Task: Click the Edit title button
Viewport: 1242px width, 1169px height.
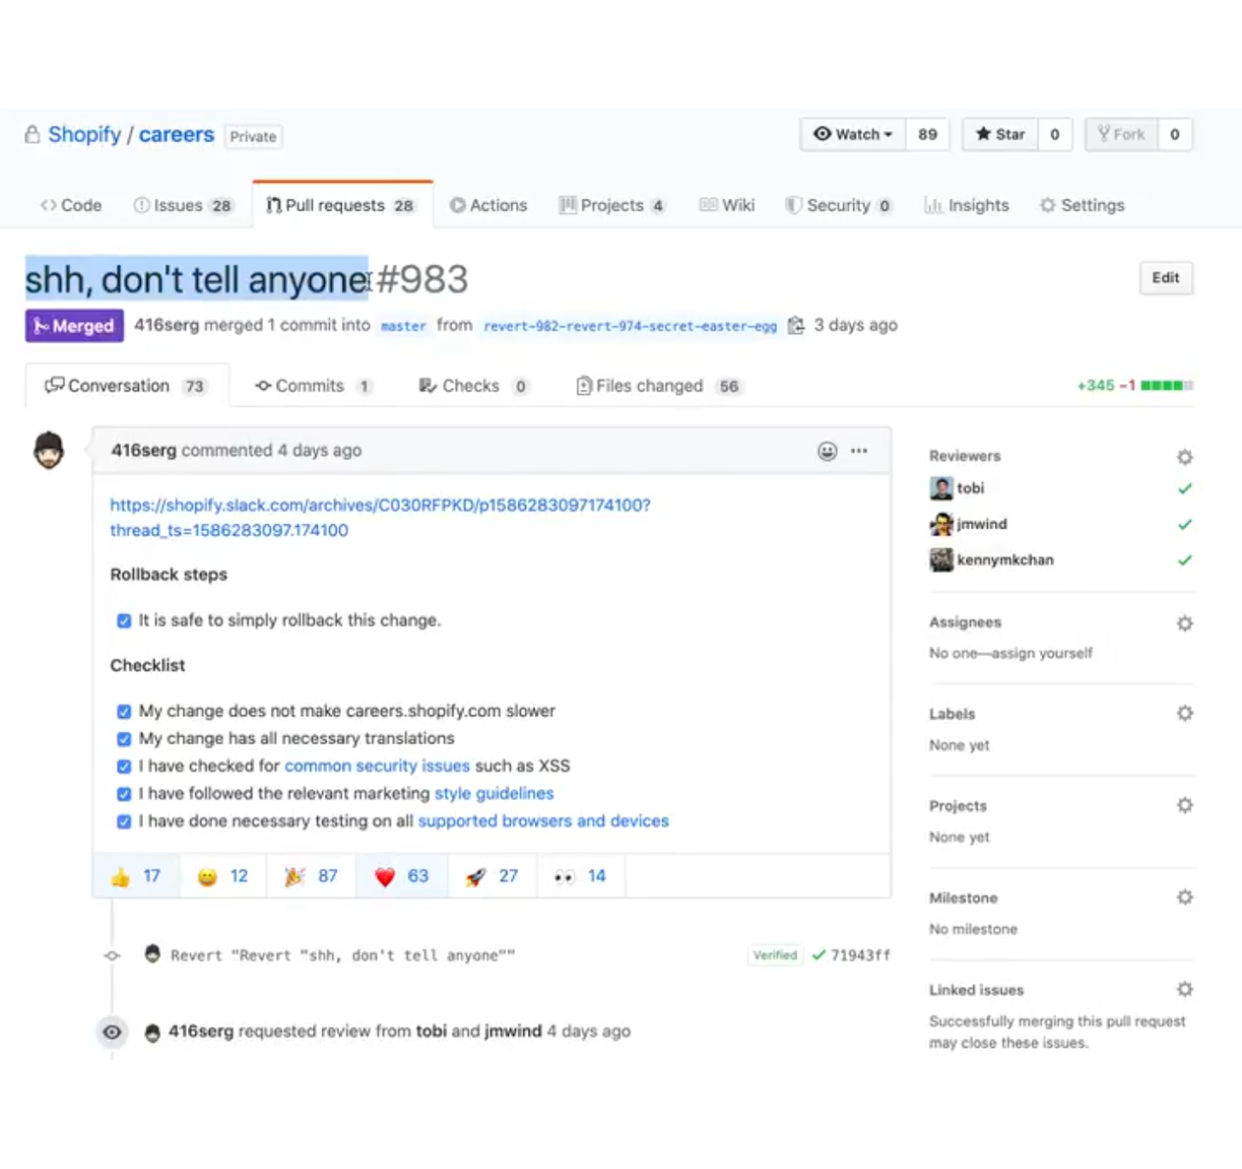Action: click(1165, 278)
